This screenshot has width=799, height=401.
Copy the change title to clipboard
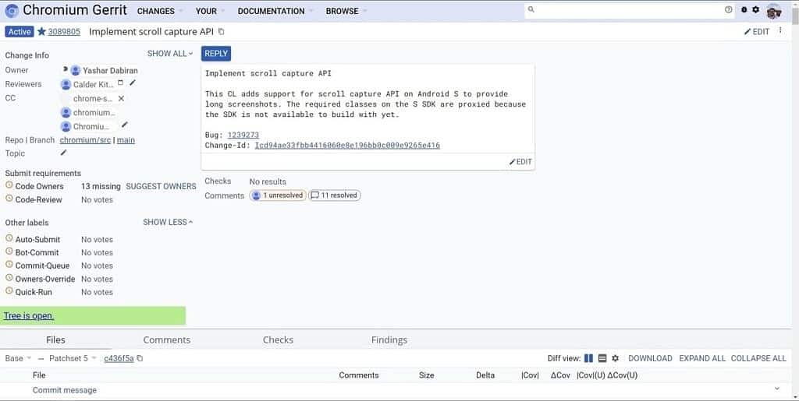coord(221,31)
